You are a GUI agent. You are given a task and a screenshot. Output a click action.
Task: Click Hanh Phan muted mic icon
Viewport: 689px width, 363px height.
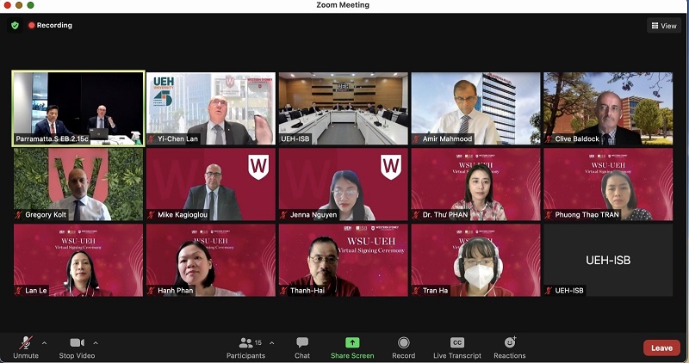[152, 291]
